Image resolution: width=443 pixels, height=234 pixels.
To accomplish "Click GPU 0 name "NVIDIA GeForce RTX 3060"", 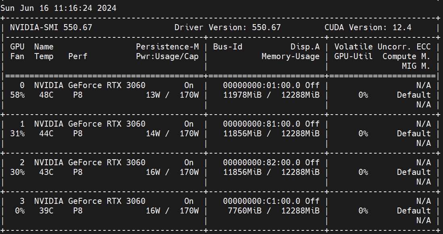I will pos(90,85).
